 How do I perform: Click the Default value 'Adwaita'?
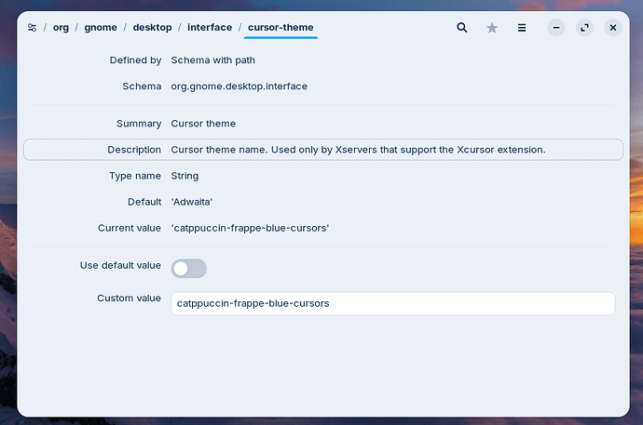(x=192, y=202)
